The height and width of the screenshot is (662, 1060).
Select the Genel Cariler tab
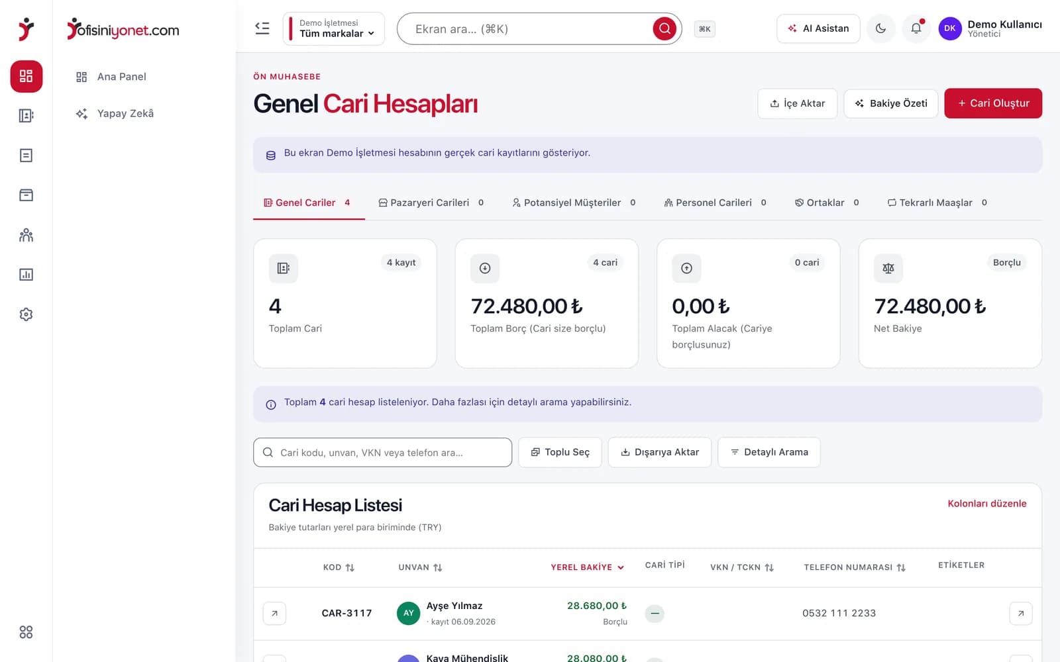click(309, 203)
